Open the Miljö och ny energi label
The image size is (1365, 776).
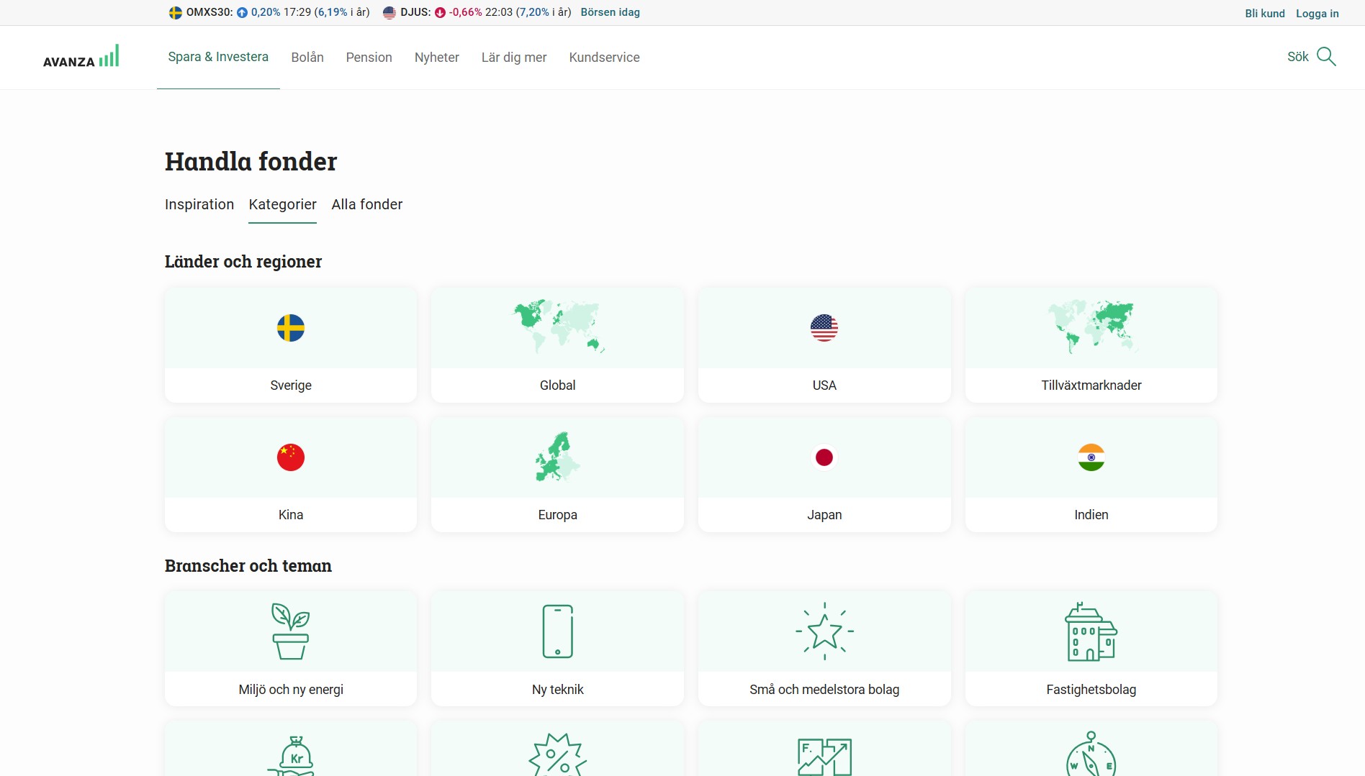click(291, 690)
